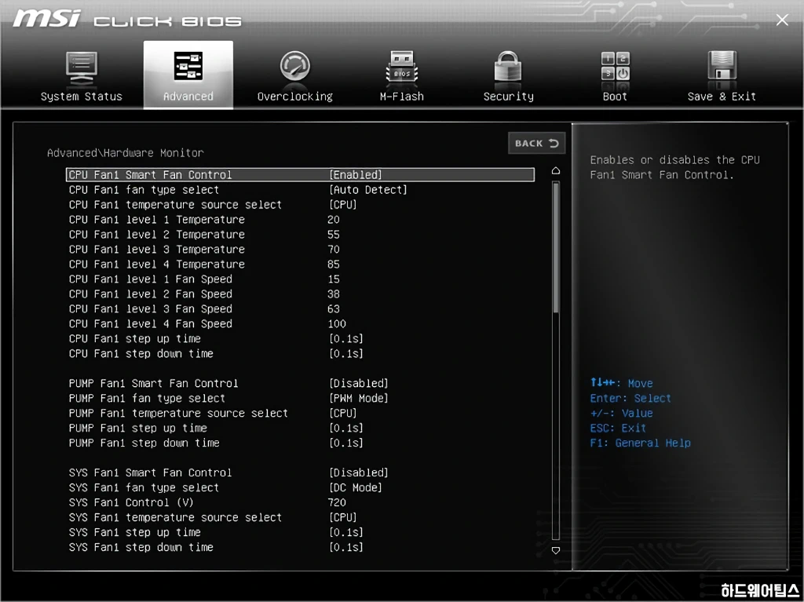
Task: Select the PUMP Fan1 fan type select label
Action: (147, 399)
